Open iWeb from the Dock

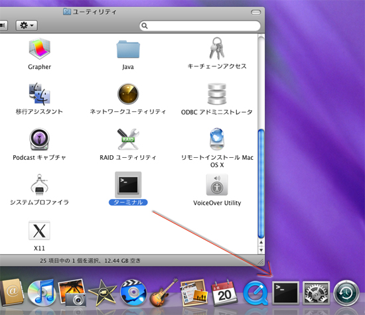[194, 292]
